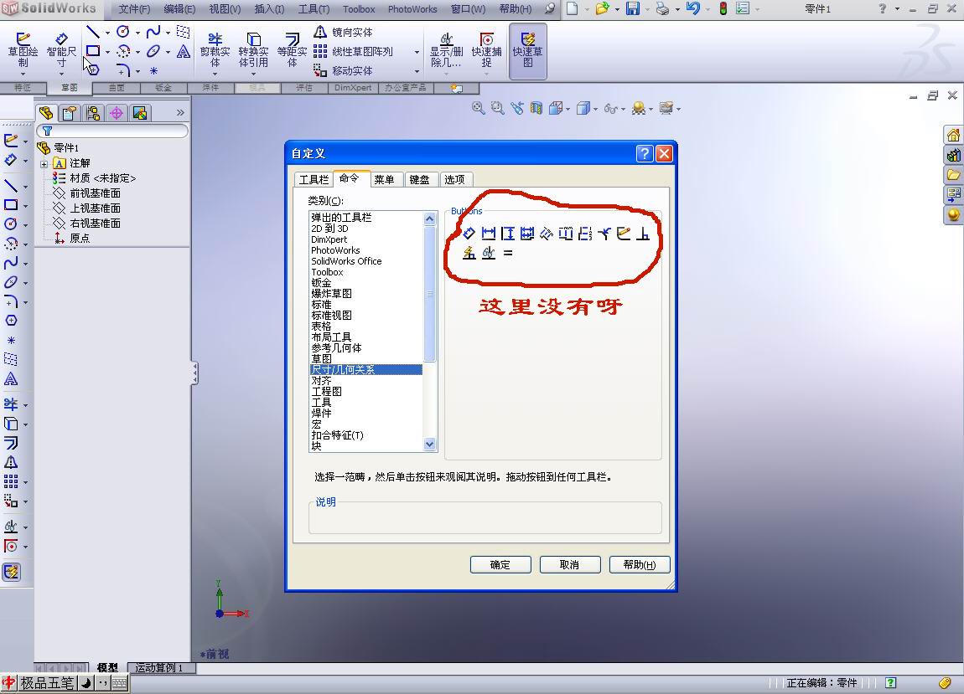
Task: Open 剪裁实体 dropdown arrow in ribbon
Action: coord(215,74)
